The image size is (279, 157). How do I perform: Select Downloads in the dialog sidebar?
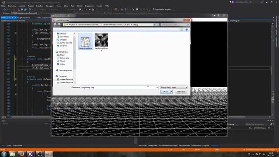tap(63, 37)
